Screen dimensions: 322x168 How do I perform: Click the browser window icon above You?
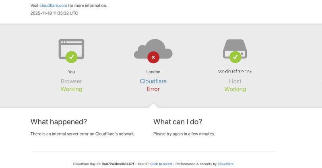[71, 49]
